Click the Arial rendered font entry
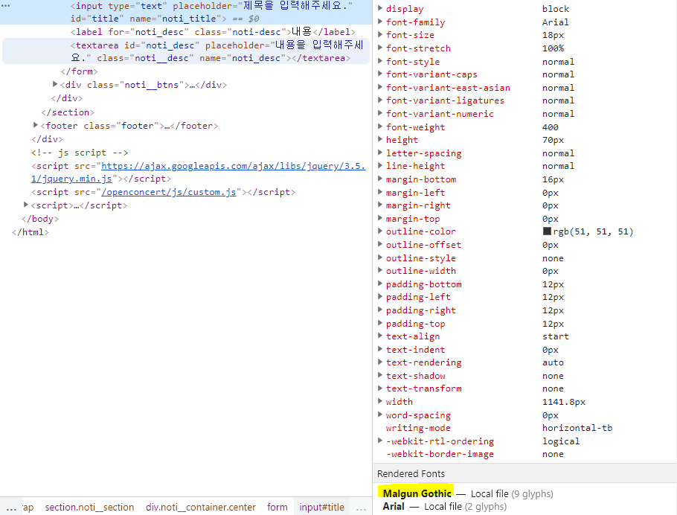Viewport: 677px width, 515px height. 394,506
